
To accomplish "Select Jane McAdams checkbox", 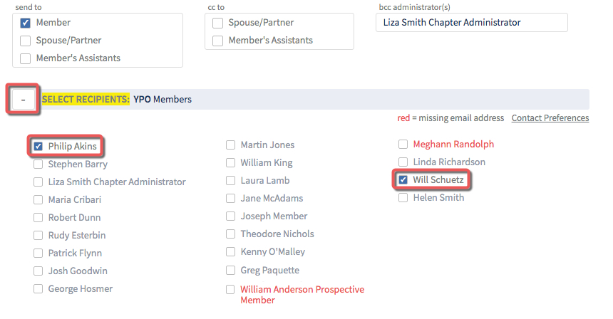I will point(231,199).
